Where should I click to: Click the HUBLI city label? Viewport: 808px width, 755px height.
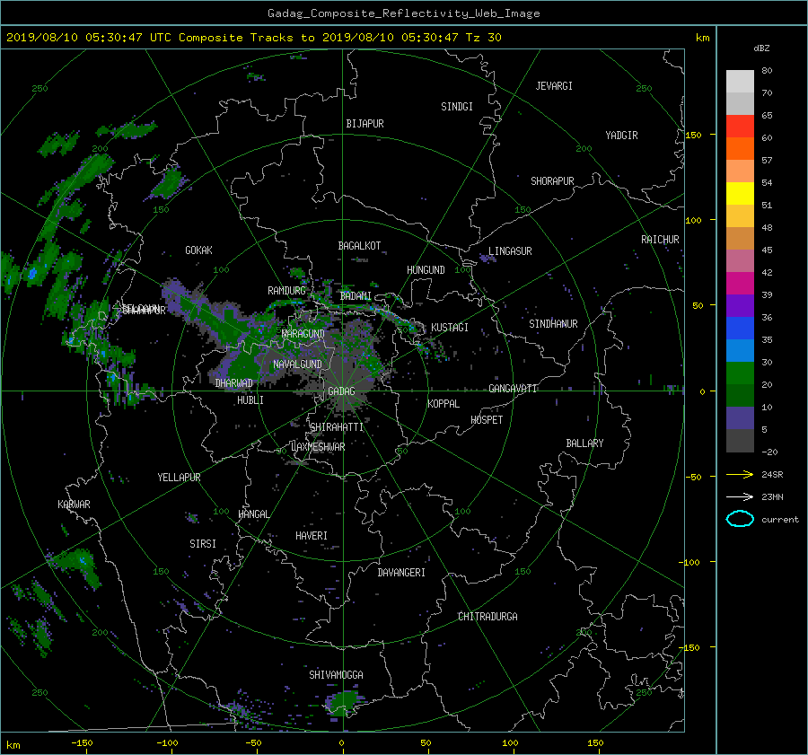click(250, 399)
